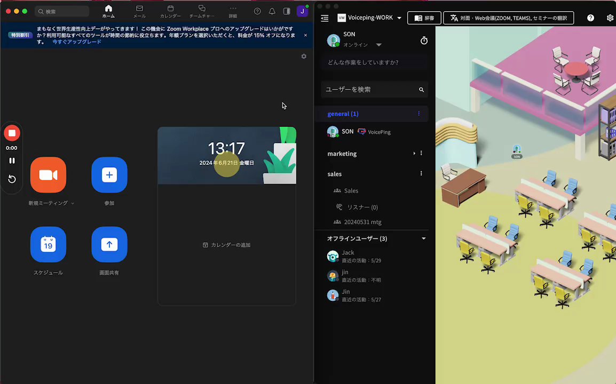Select offline user Jack
Image resolution: width=616 pixels, height=384 pixels.
point(353,257)
